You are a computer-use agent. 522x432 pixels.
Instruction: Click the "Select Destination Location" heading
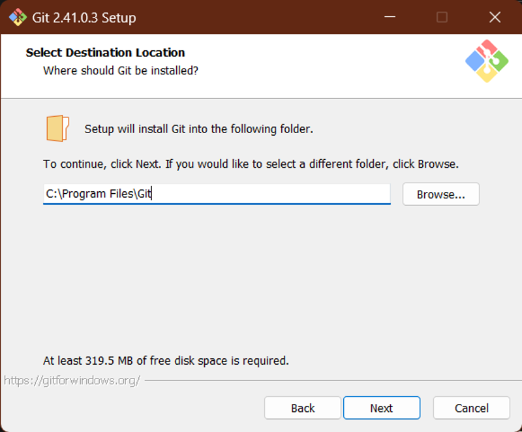coord(105,53)
